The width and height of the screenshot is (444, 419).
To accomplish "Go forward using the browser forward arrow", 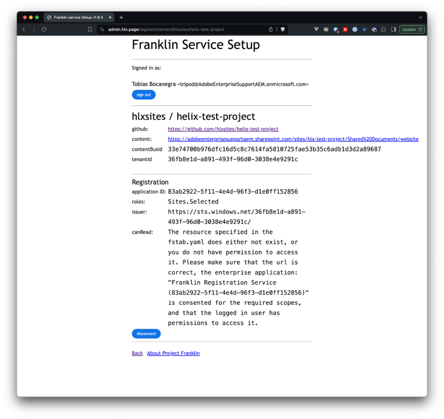I will 34,30.
